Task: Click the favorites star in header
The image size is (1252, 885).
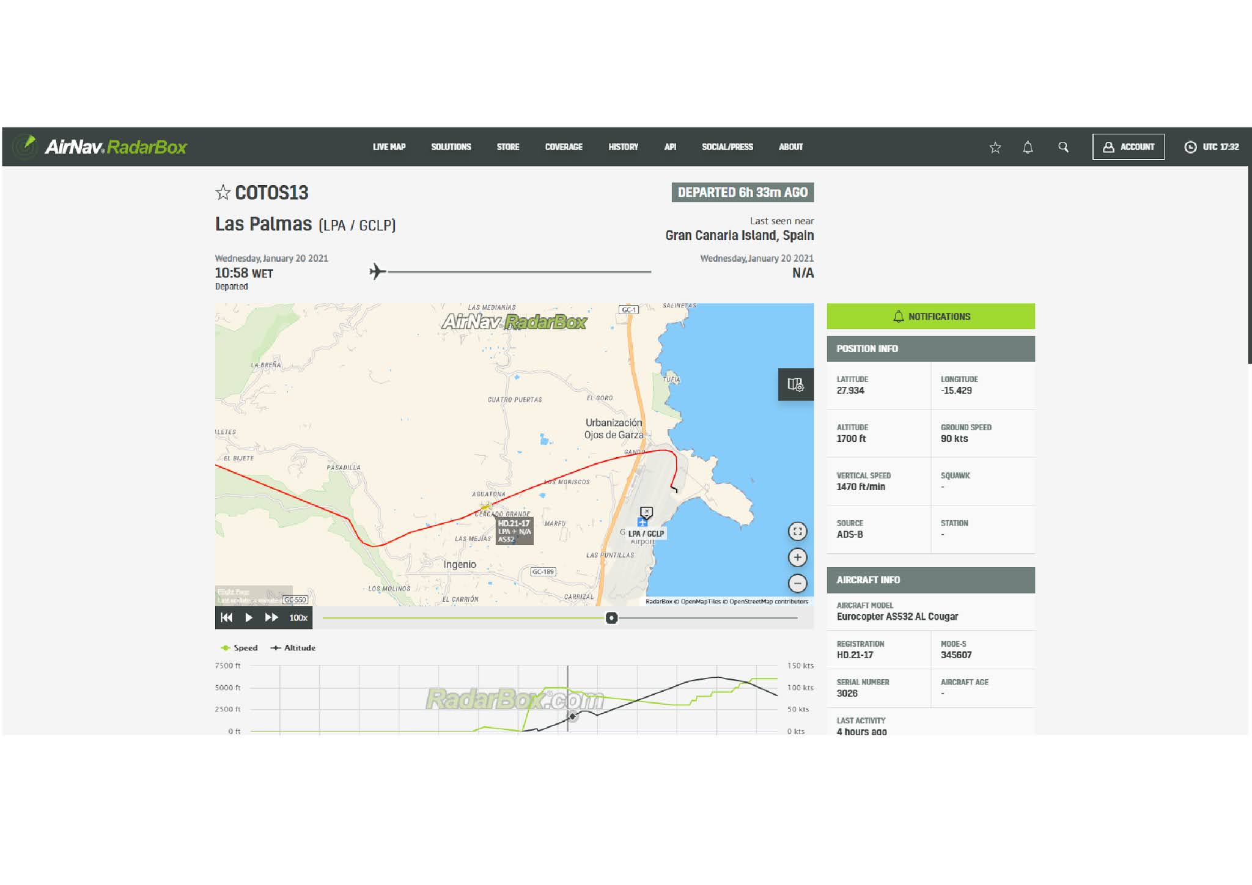Action: (x=995, y=147)
